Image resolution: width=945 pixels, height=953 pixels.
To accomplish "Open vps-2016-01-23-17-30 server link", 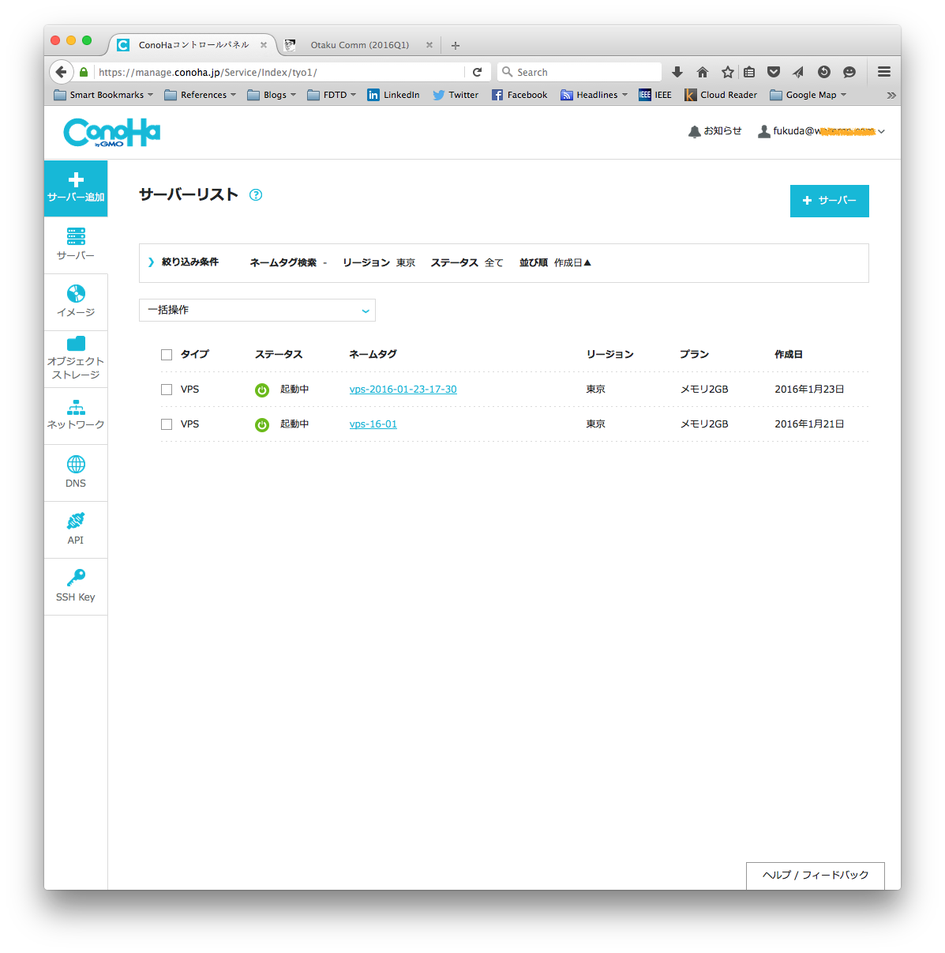I will [403, 390].
